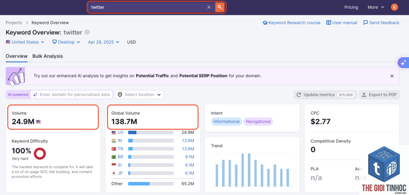
Task: Click the 138.7M global volume value
Action: (124, 121)
